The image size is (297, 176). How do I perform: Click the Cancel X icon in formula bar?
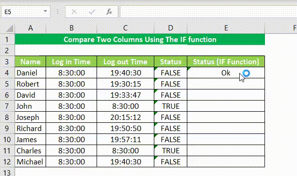pos(74,12)
